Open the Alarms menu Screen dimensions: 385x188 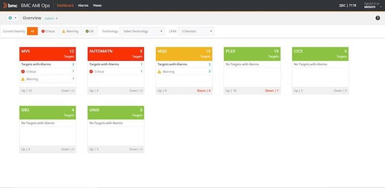pyautogui.click(x=83, y=6)
